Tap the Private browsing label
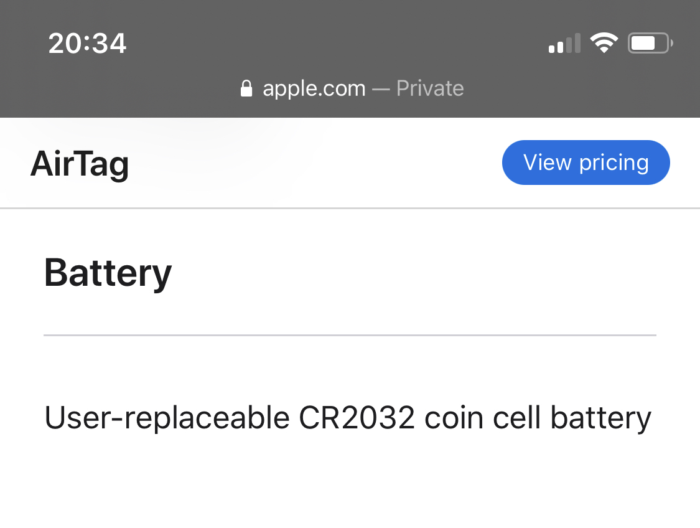This screenshot has height=528, width=700. coord(430,88)
